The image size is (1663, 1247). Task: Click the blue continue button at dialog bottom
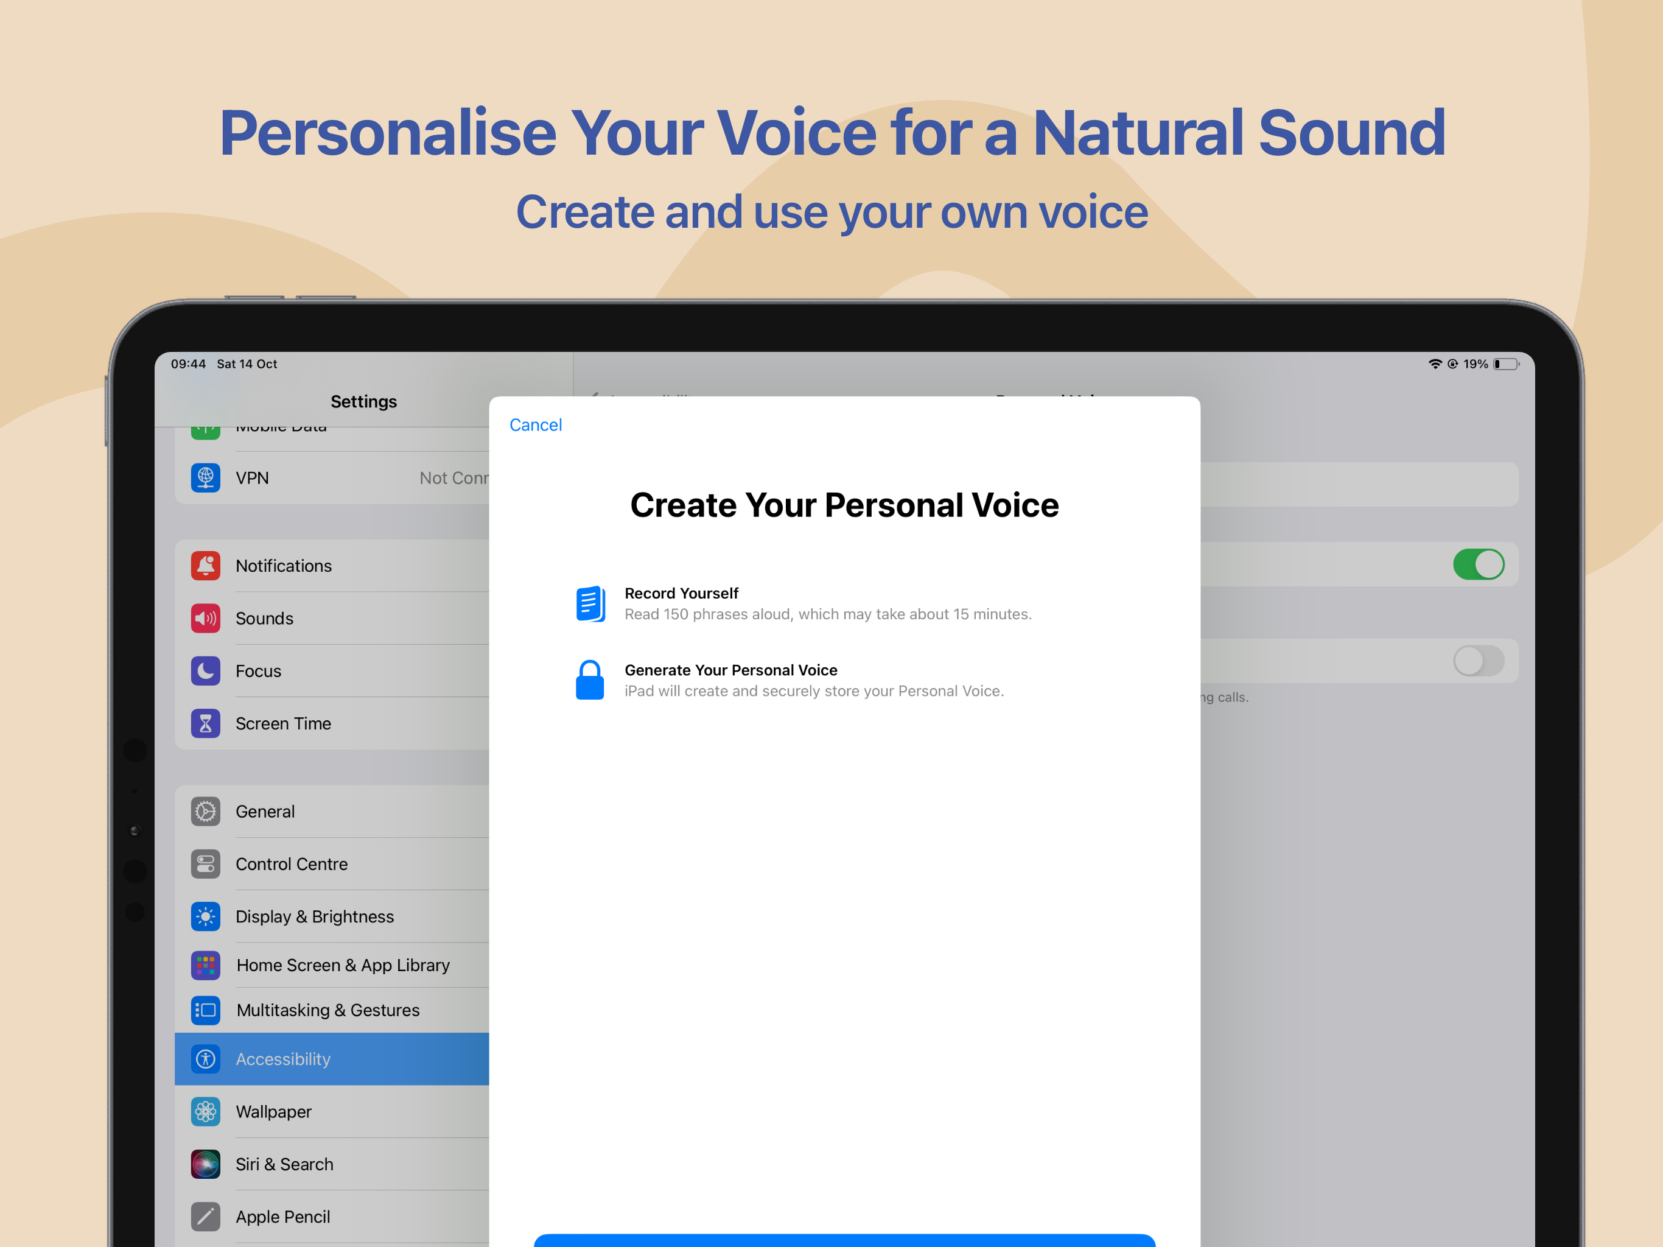pyautogui.click(x=844, y=1240)
